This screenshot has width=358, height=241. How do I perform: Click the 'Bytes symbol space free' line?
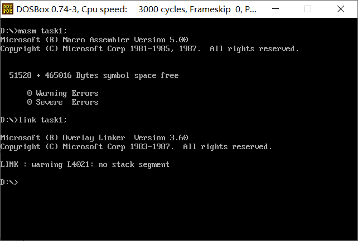pos(94,75)
